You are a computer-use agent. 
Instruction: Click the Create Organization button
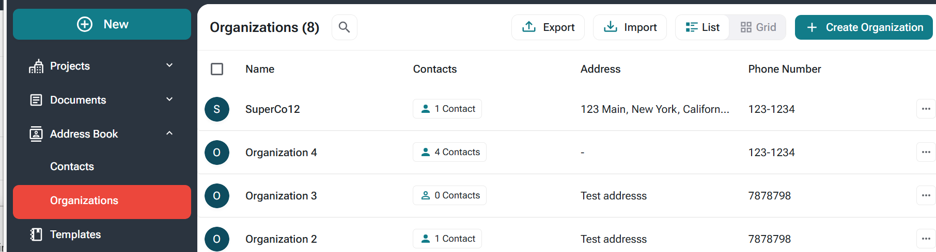tap(864, 27)
